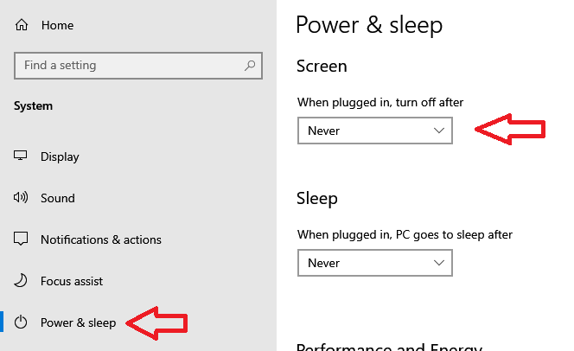This screenshot has width=574, height=351.
Task: Open the Screen turn off after dropdown
Action: 375,131
